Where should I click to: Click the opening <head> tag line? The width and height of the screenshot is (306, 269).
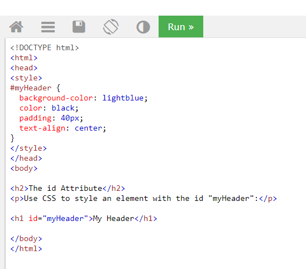(24, 68)
